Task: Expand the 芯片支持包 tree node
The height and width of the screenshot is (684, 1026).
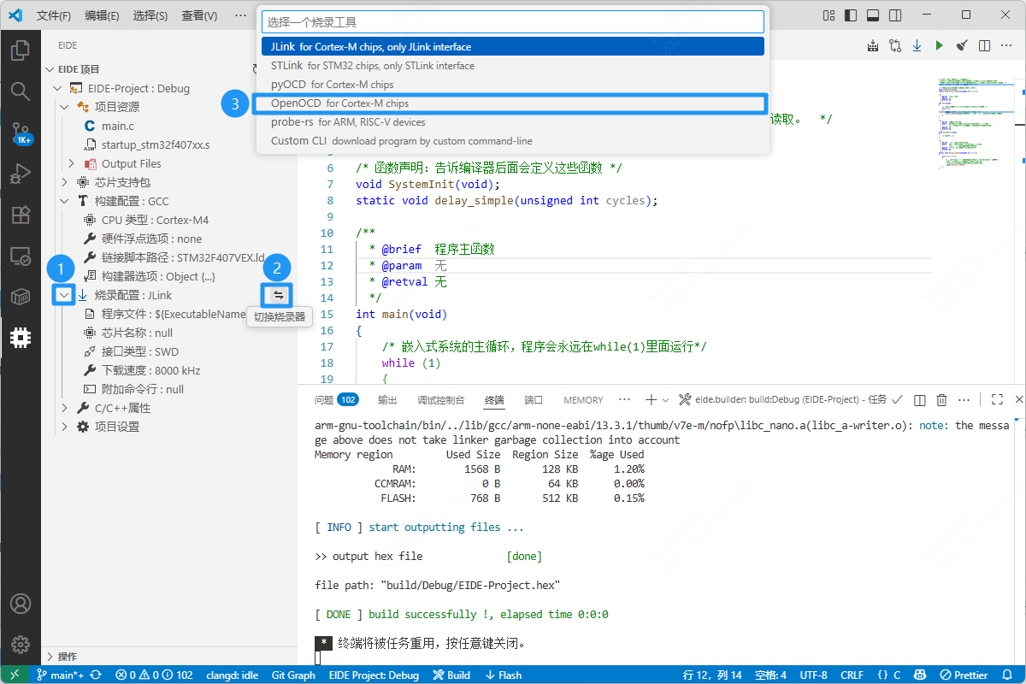Action: pyautogui.click(x=64, y=182)
